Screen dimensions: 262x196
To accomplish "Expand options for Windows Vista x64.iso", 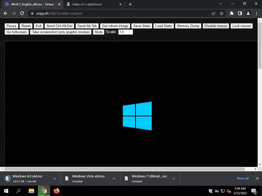I will click(x=114, y=178).
